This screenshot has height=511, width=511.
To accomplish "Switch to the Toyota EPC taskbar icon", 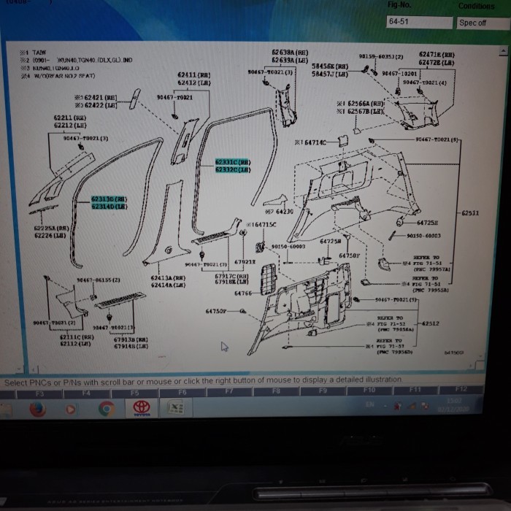I will pos(142,408).
